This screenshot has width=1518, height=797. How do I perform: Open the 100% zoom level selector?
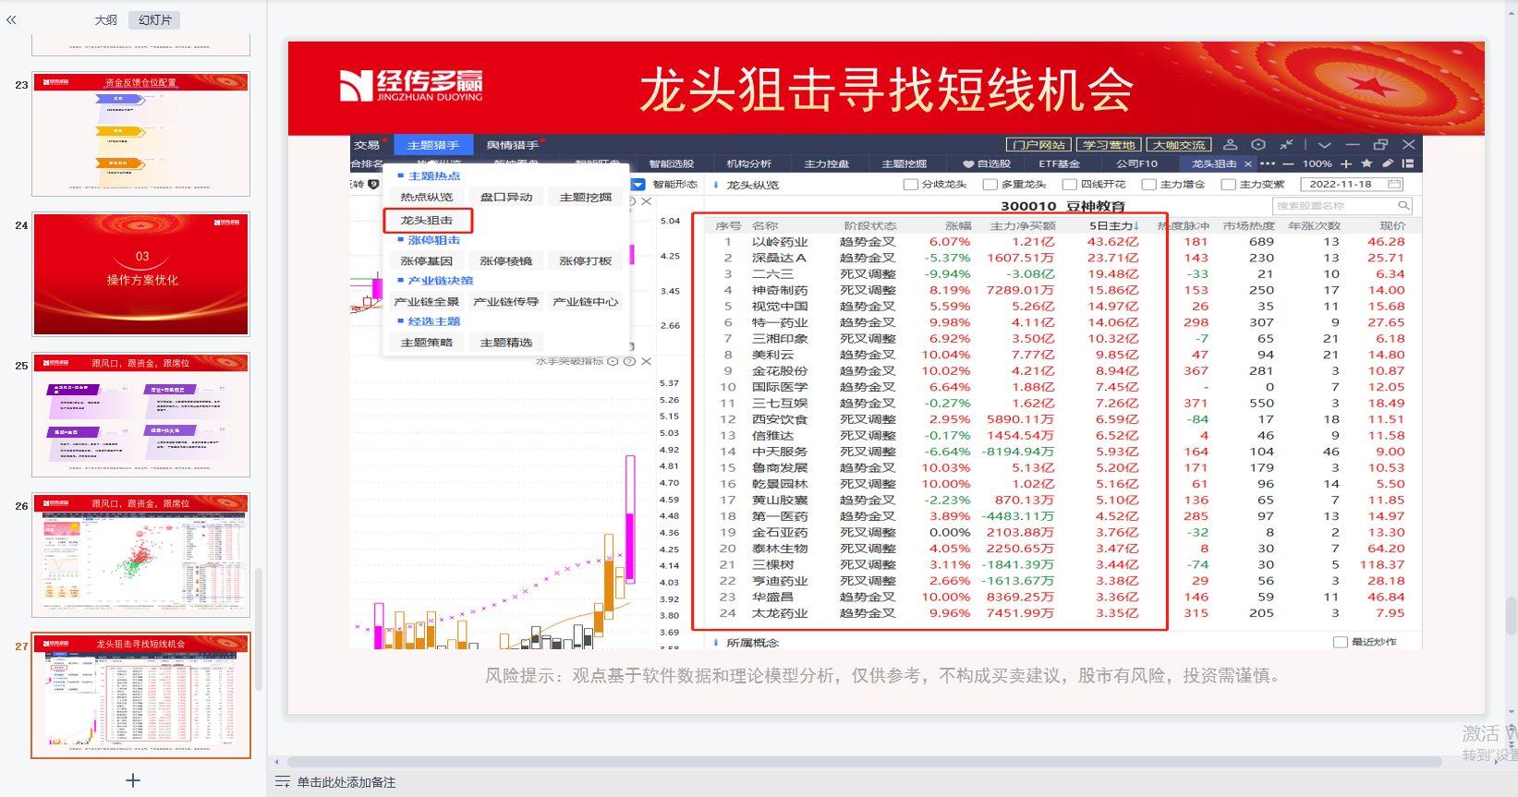tap(1317, 163)
